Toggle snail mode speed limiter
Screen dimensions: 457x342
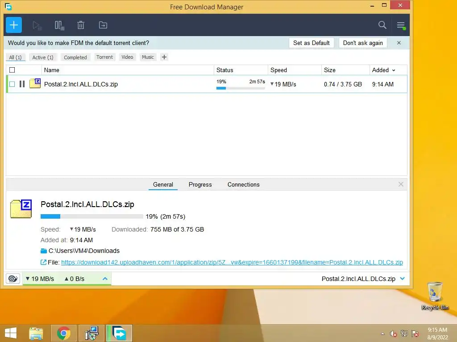13,279
